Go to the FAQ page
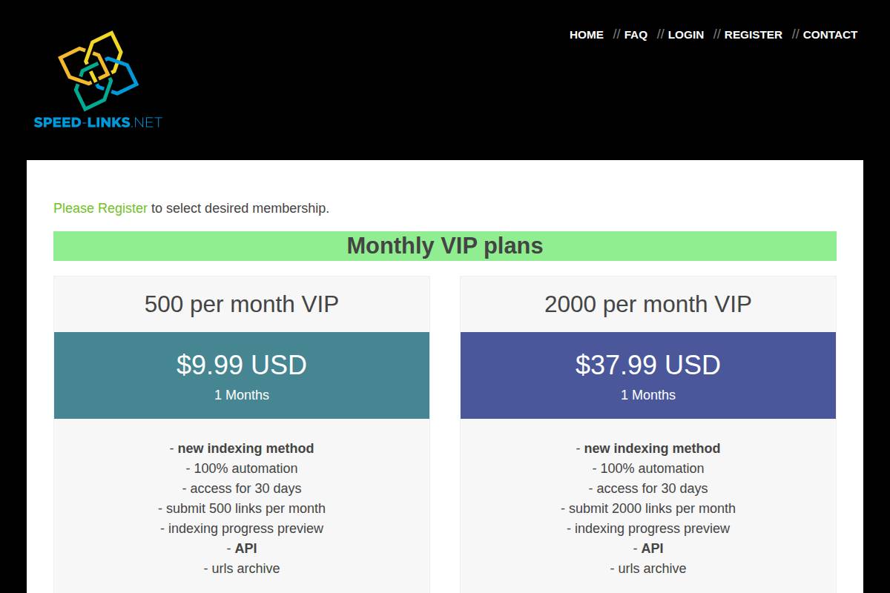 point(636,35)
